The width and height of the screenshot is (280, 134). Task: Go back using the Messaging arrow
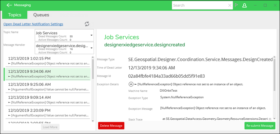[x=9, y=5]
